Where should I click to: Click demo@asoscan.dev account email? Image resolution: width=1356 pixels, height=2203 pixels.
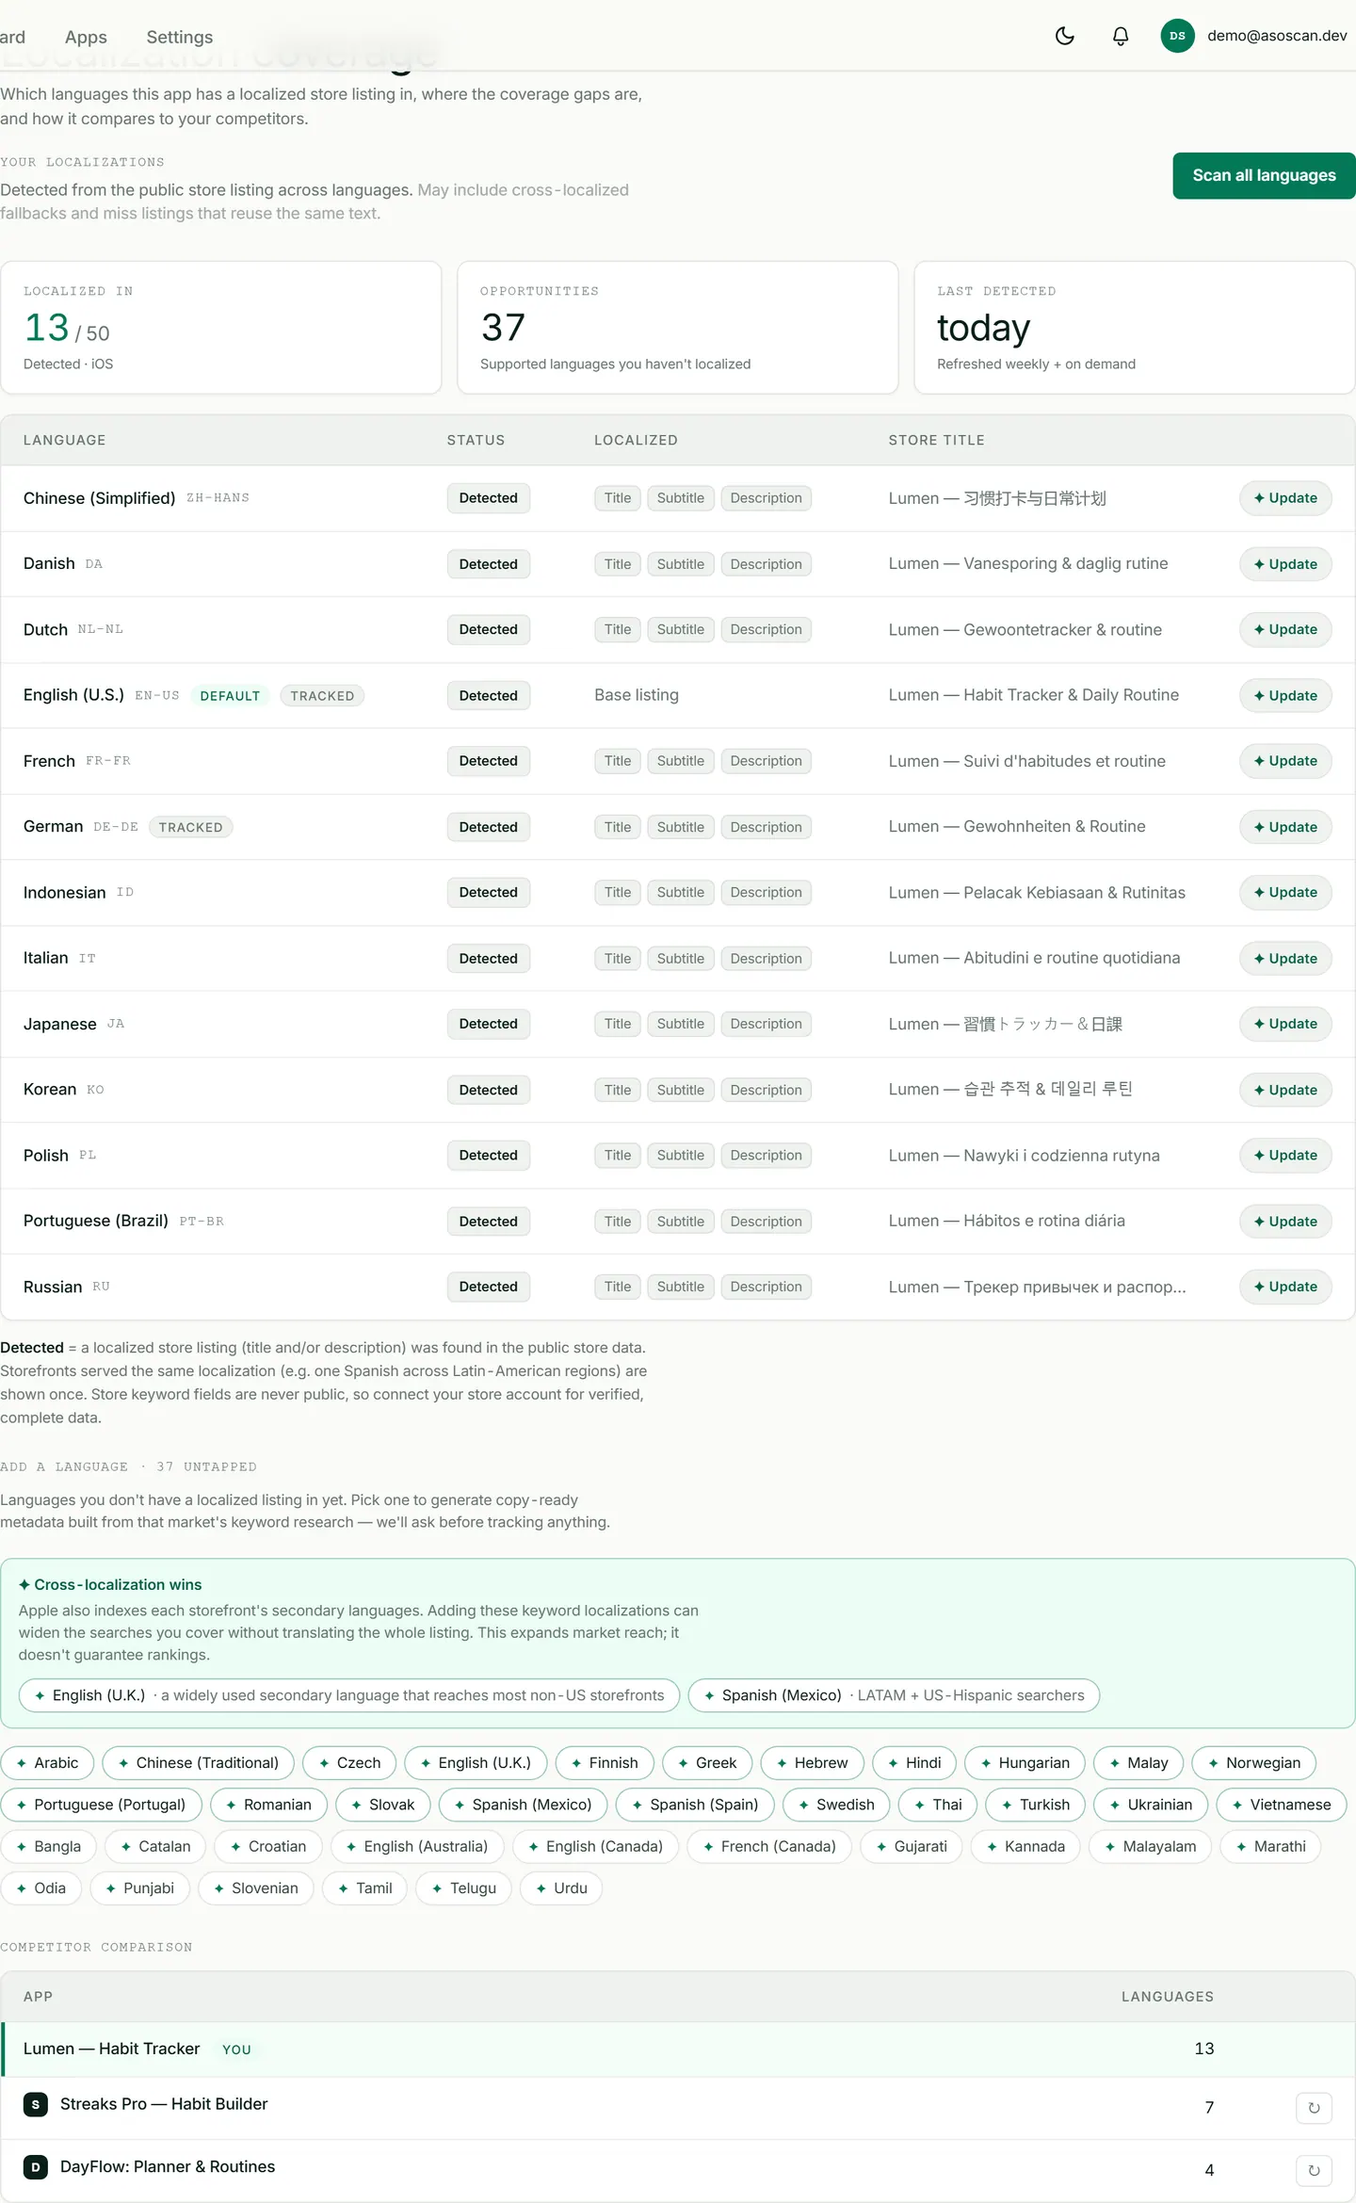click(1277, 36)
